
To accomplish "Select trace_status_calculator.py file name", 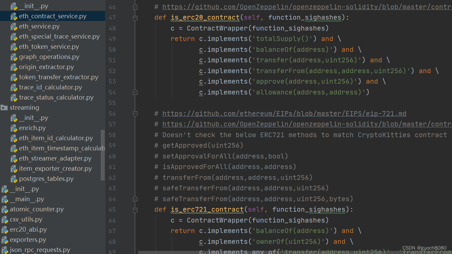I will click(56, 98).
